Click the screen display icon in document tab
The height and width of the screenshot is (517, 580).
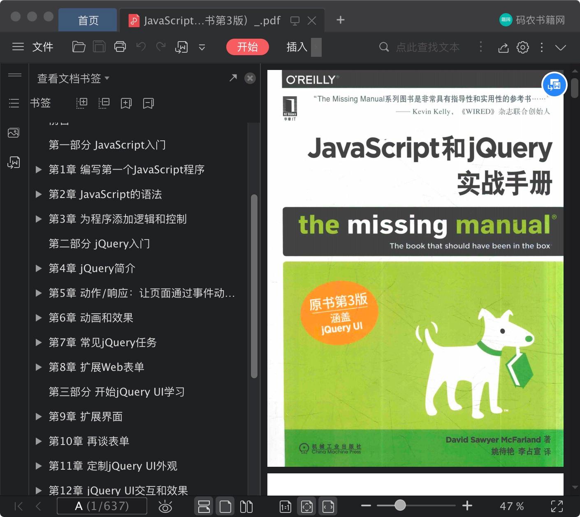pos(295,21)
